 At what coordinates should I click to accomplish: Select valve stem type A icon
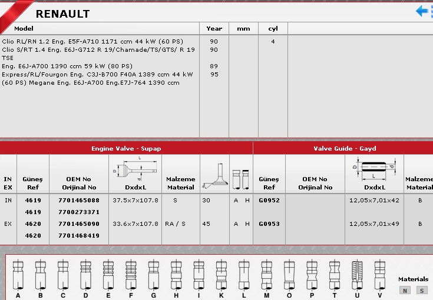[18, 272]
